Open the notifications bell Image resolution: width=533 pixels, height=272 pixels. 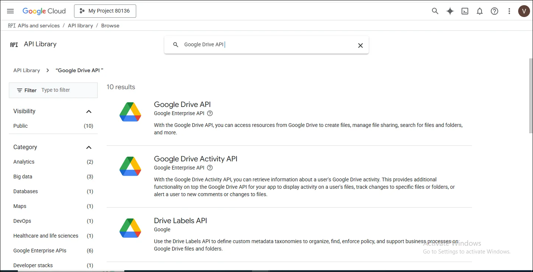point(480,11)
